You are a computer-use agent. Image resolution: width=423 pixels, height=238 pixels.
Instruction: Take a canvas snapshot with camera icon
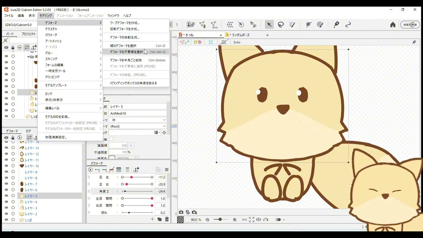click(x=181, y=212)
